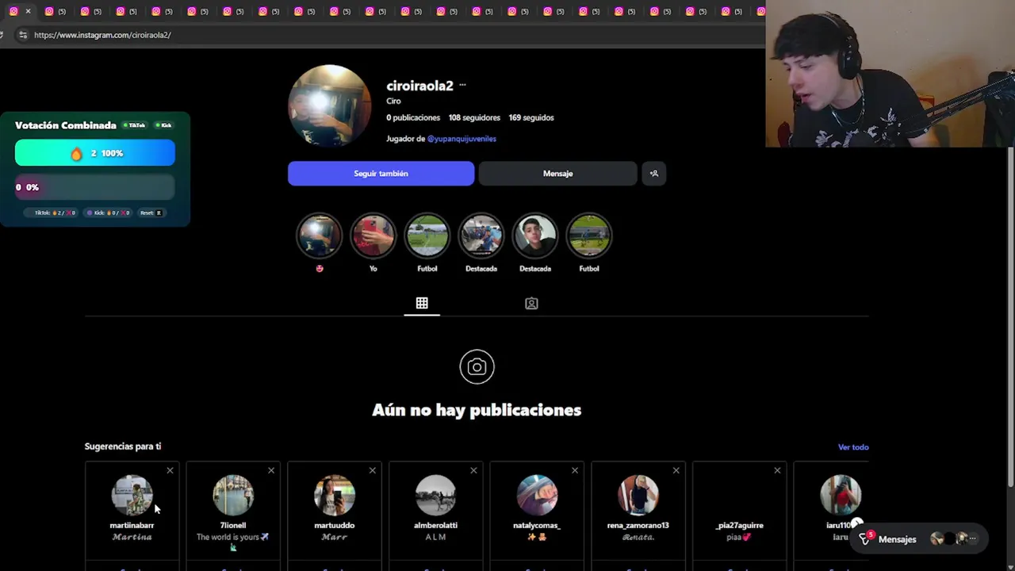Open the Mensajes floating messages icon
Viewport: 1015px width, 571px height.
tap(865, 539)
